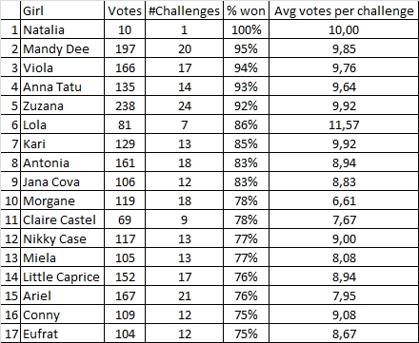
Task: Click the % won header cell
Action: pos(246,10)
